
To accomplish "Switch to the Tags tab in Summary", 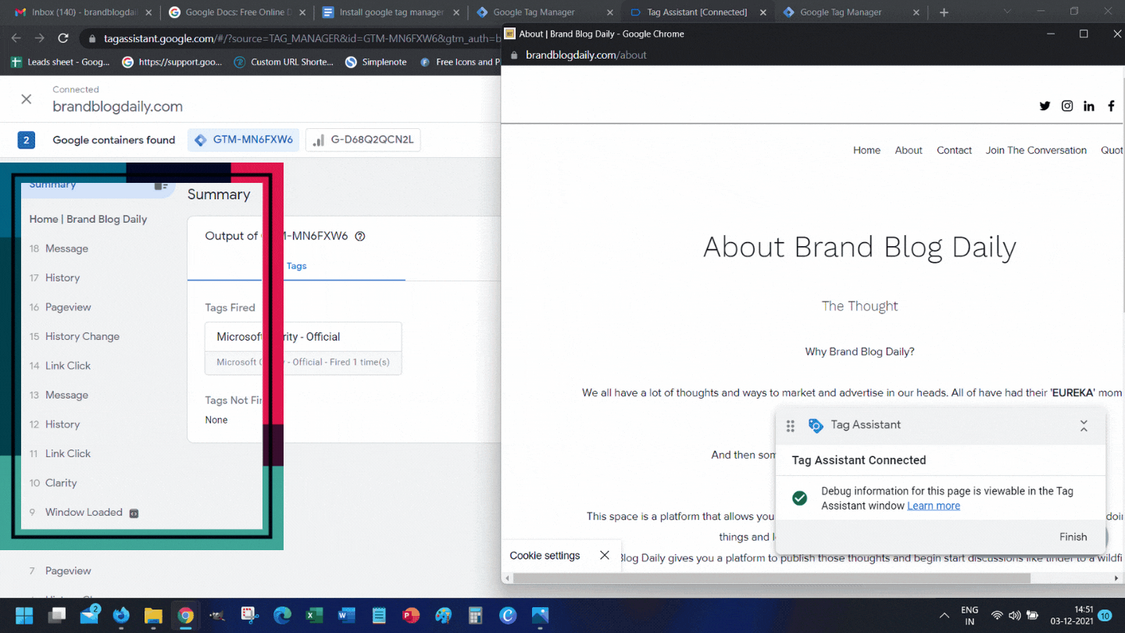I will pos(296,266).
